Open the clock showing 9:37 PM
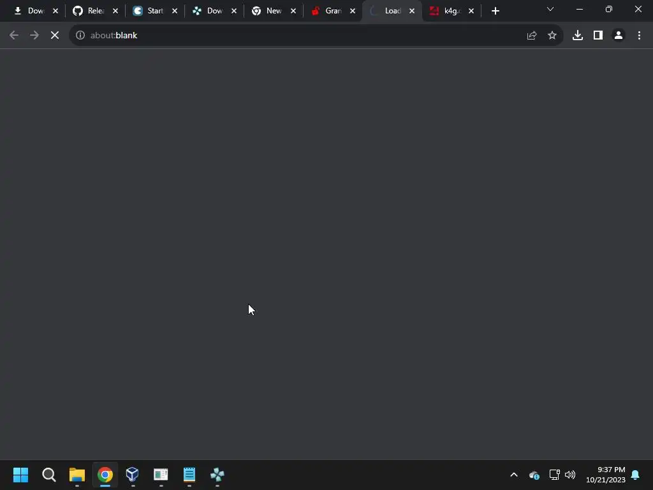Viewport: 653px width, 490px height. pyautogui.click(x=606, y=475)
